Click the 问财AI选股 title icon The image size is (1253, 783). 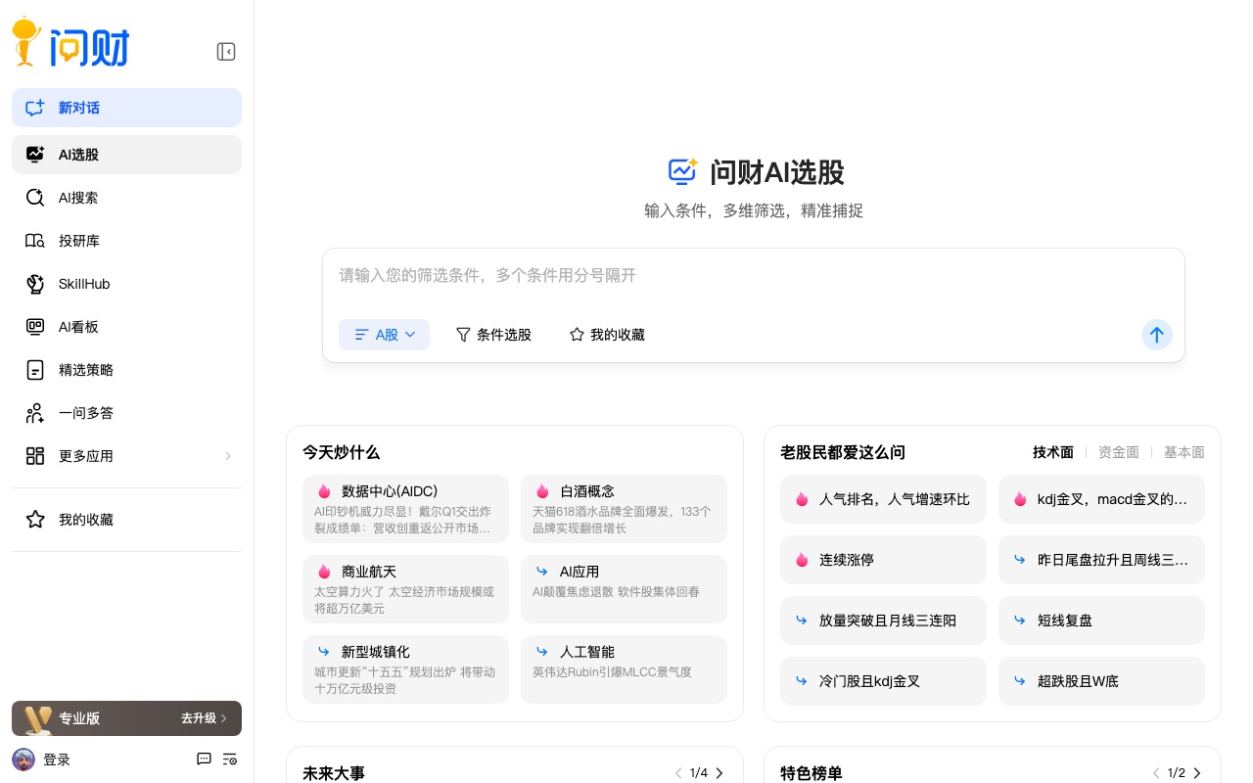click(682, 171)
